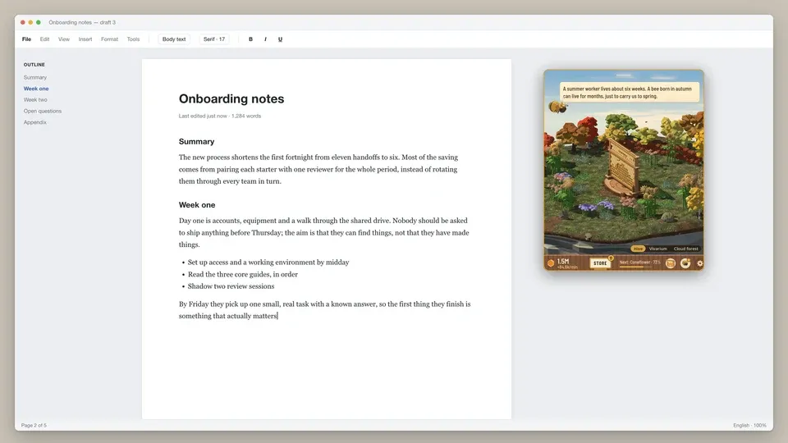The width and height of the screenshot is (788, 443).
Task: Open the Edit menu
Action: (x=44, y=39)
